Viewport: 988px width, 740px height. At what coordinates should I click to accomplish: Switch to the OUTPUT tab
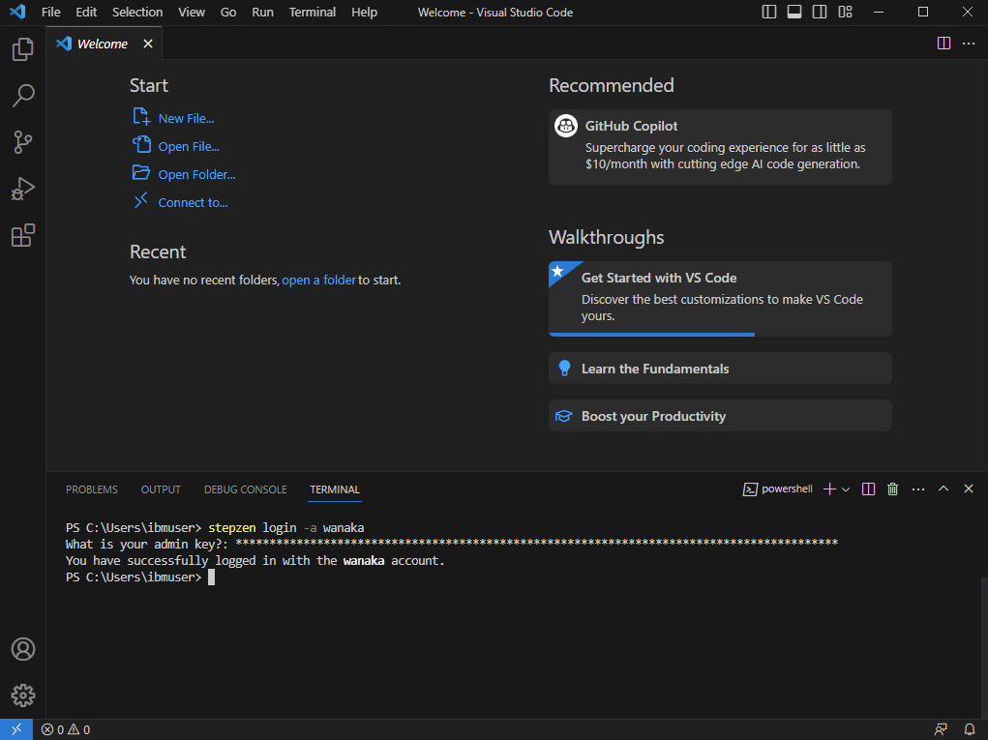tap(161, 489)
